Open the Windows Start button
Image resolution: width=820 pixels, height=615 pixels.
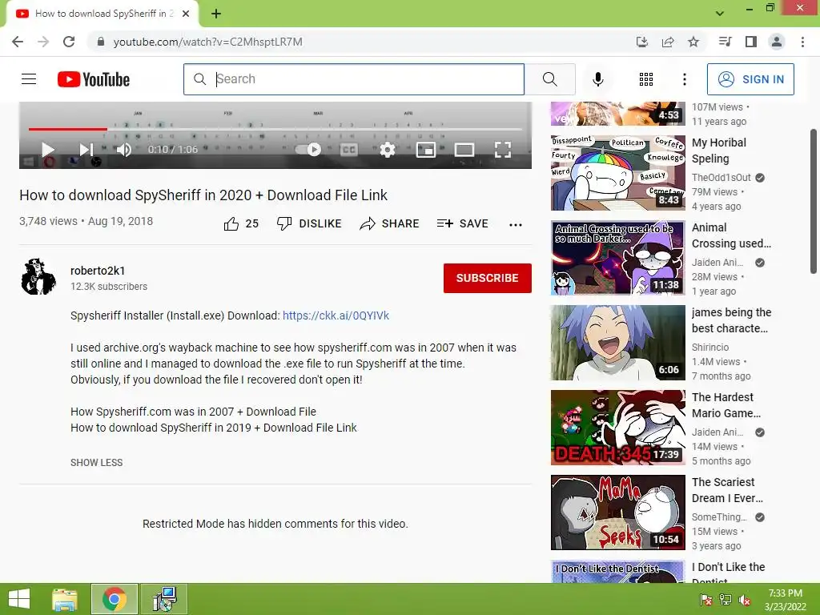pos(19,599)
